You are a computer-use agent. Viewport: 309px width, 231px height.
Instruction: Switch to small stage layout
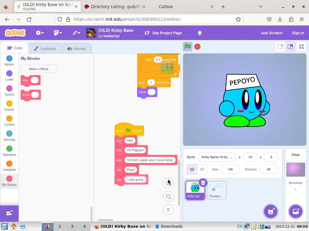tap(280, 47)
